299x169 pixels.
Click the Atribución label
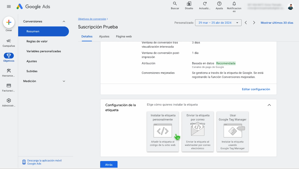coord(148,63)
